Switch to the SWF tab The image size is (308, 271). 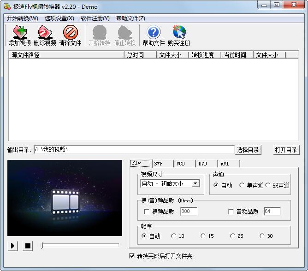tap(163, 164)
